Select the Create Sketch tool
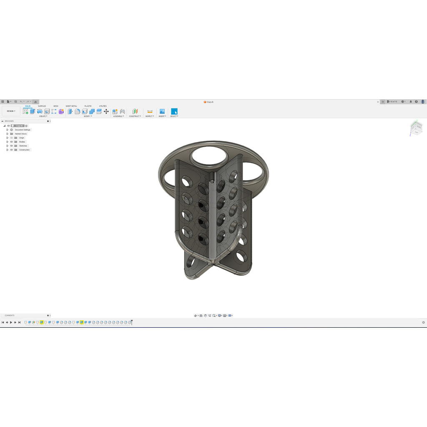Viewport: 427px width, 427px height. pyautogui.click(x=25, y=111)
